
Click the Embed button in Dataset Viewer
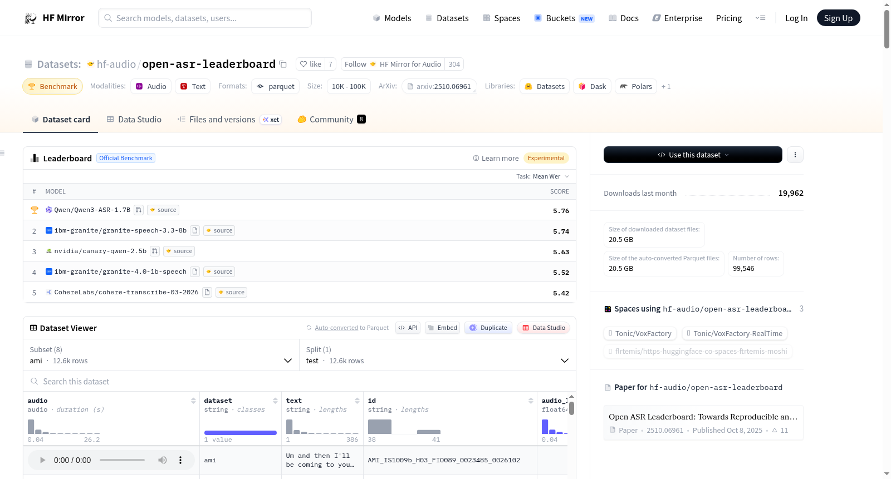click(443, 328)
